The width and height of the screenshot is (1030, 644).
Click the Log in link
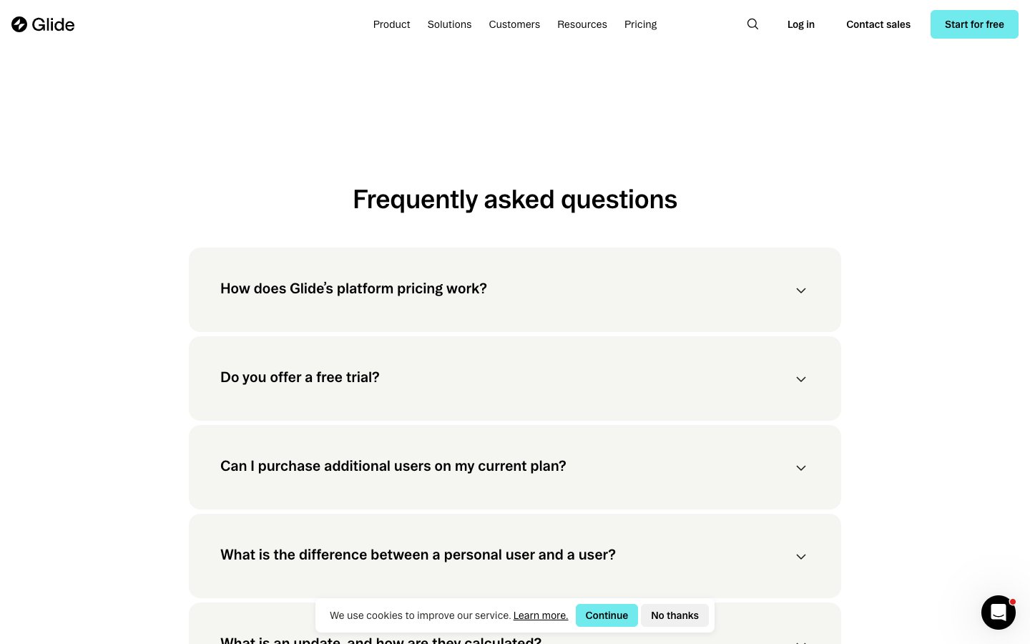tap(800, 24)
